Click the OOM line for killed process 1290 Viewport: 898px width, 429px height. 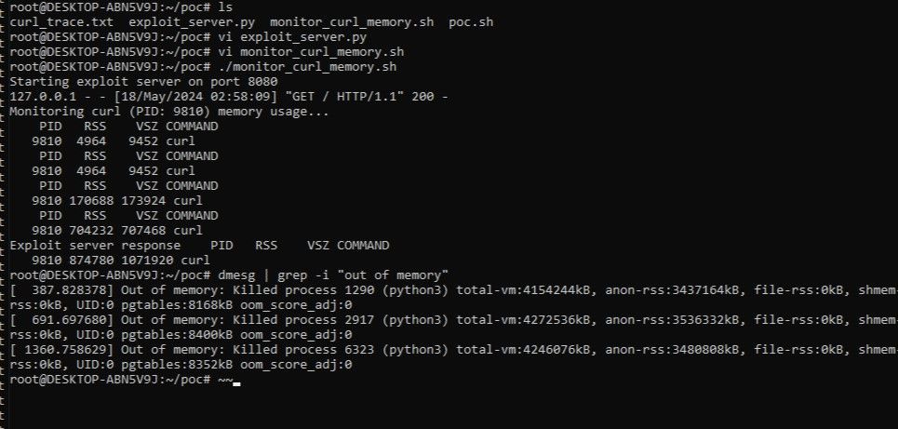pos(447,290)
